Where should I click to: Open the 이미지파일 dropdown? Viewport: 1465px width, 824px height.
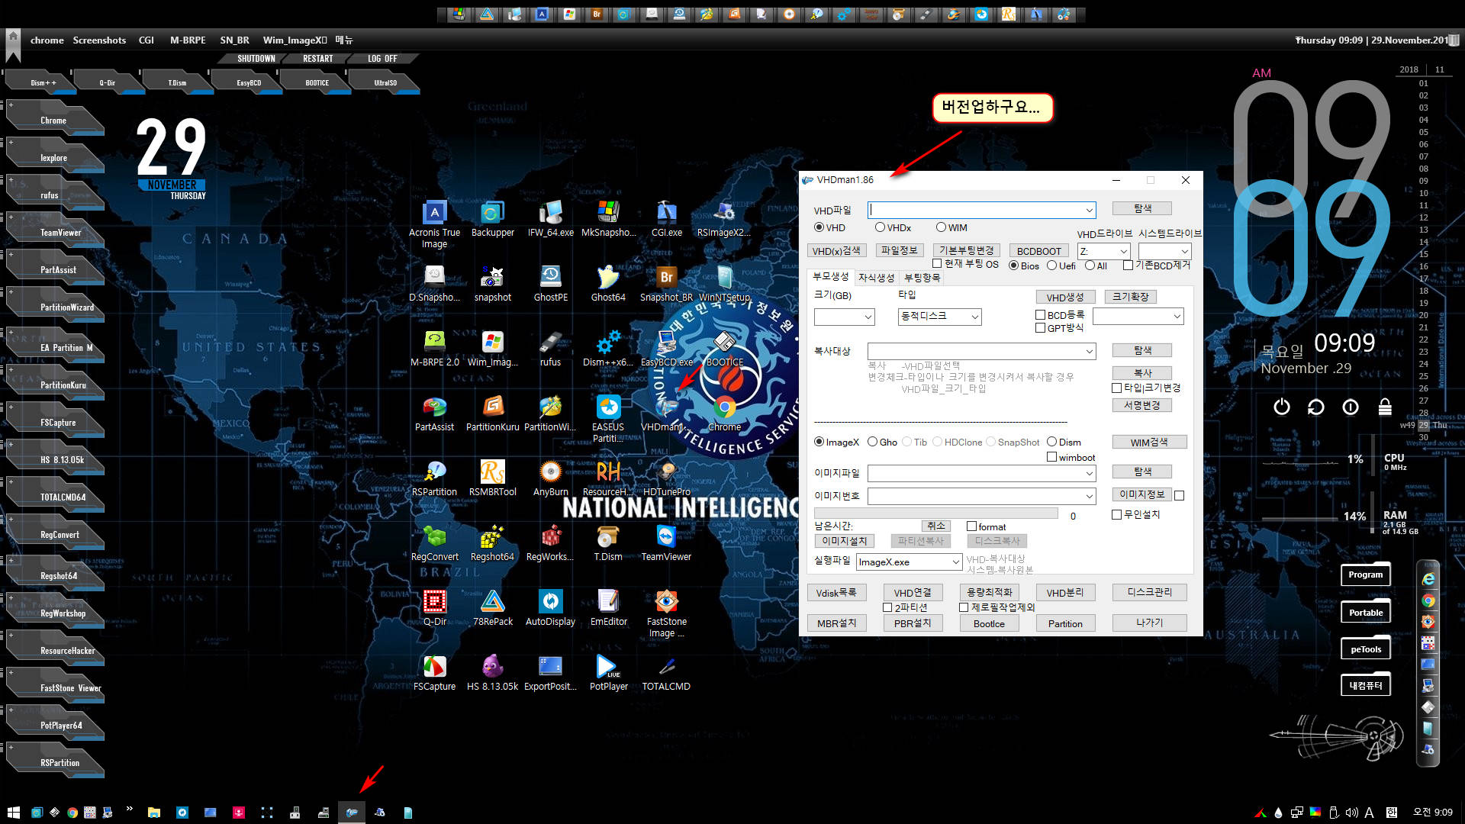coord(1089,474)
